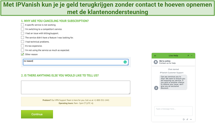This screenshot has width=215, height=123.
Task: Minimize the Live Help chat panel
Action: coord(192,56)
